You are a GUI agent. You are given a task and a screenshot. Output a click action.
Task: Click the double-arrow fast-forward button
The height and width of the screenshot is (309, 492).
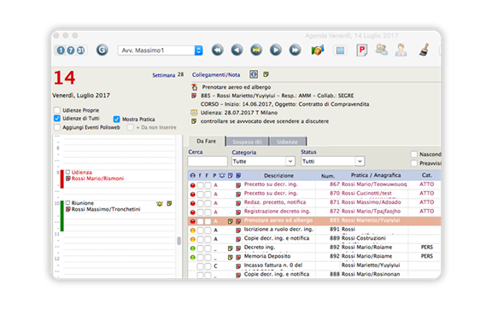295,50
